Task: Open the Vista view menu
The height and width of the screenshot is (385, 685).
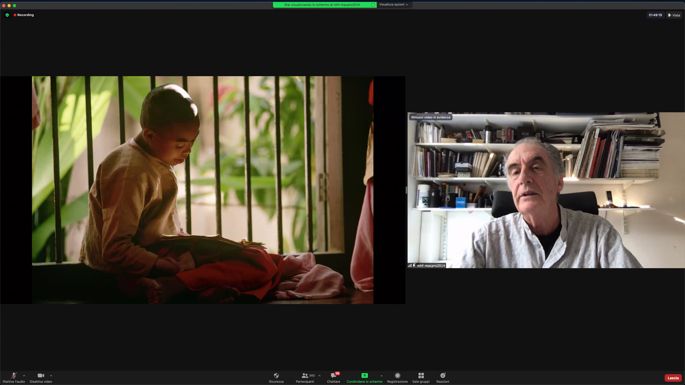Action: [x=674, y=15]
